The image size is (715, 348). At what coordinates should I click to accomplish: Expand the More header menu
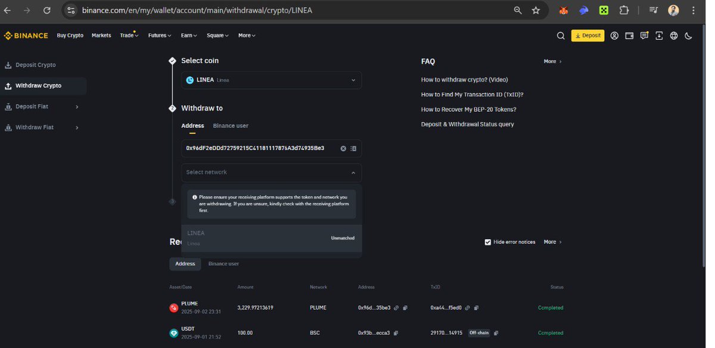pyautogui.click(x=247, y=36)
